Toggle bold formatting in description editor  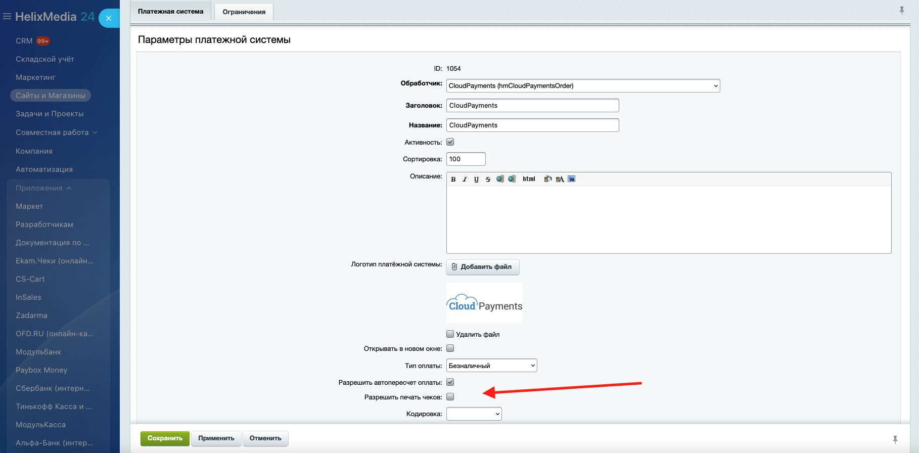453,179
